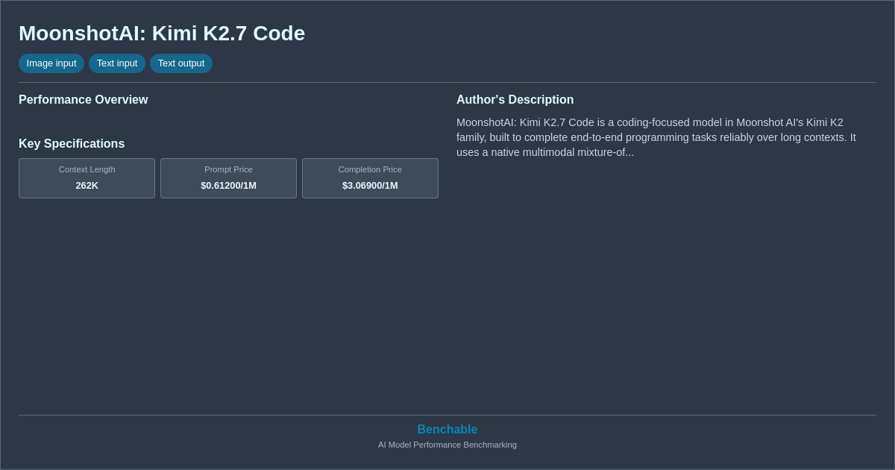Click the Author's Description heading
895x470 pixels.
(515, 100)
